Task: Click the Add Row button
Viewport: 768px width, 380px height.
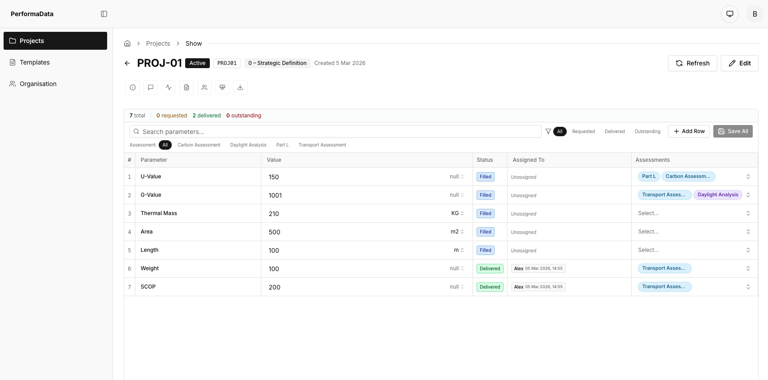Action: (689, 131)
